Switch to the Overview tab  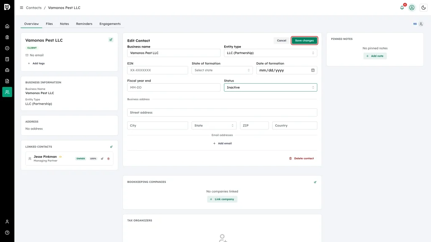[31, 24]
